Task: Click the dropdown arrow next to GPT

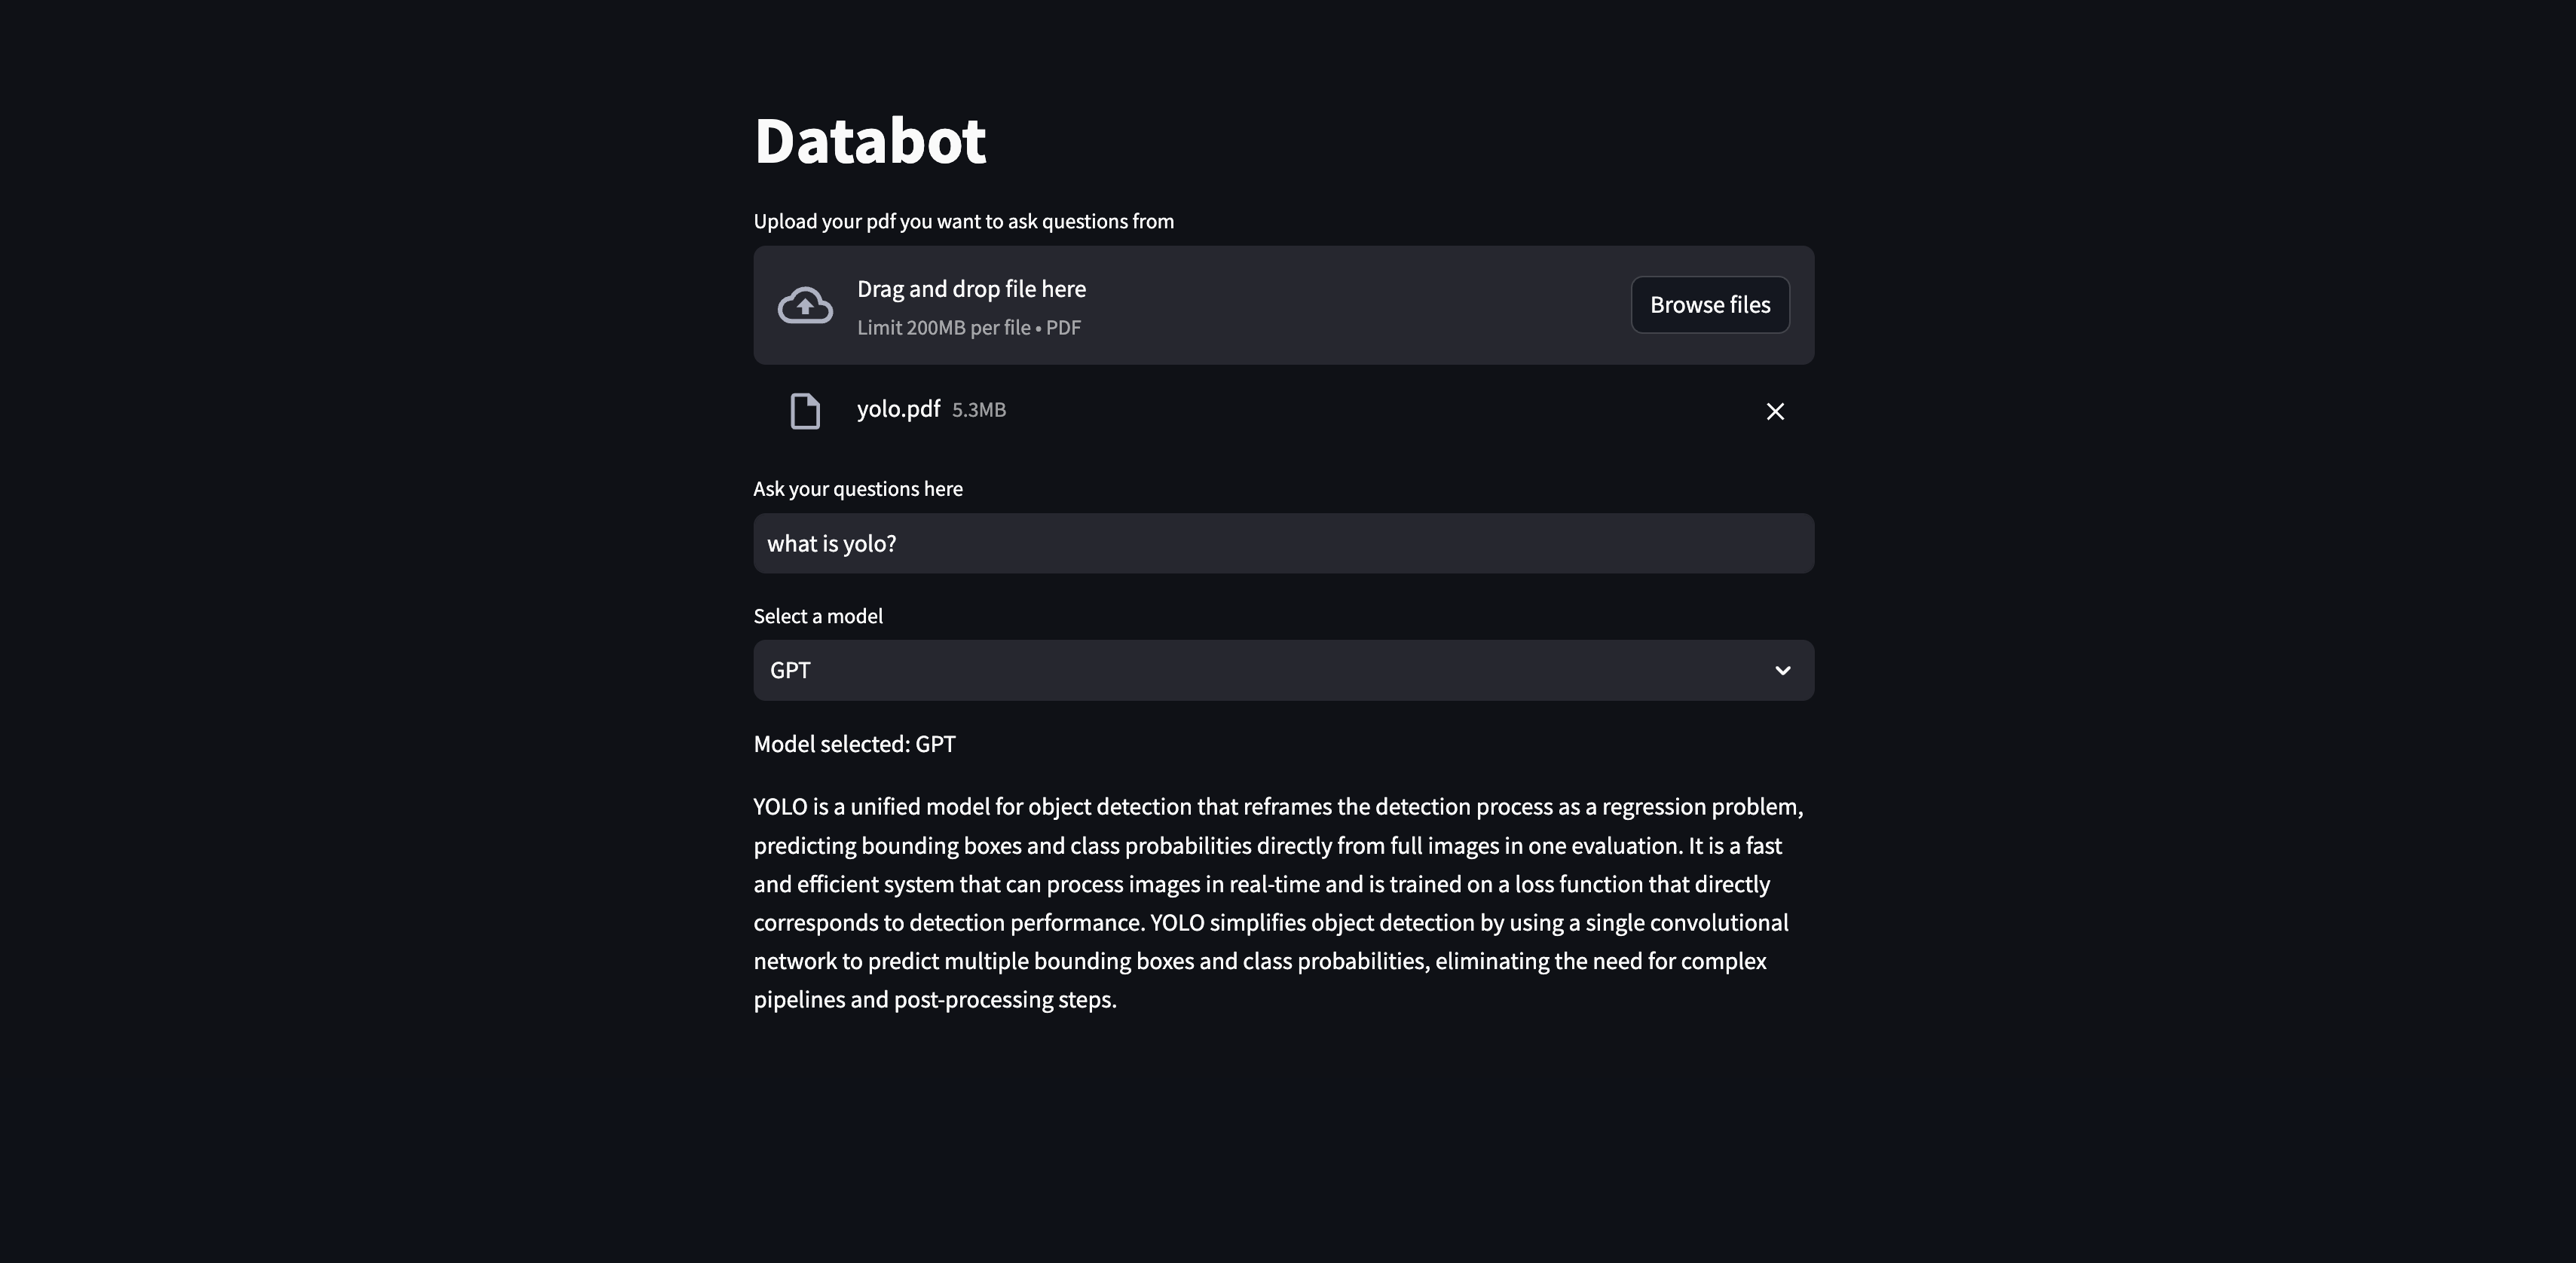Action: click(x=1783, y=670)
